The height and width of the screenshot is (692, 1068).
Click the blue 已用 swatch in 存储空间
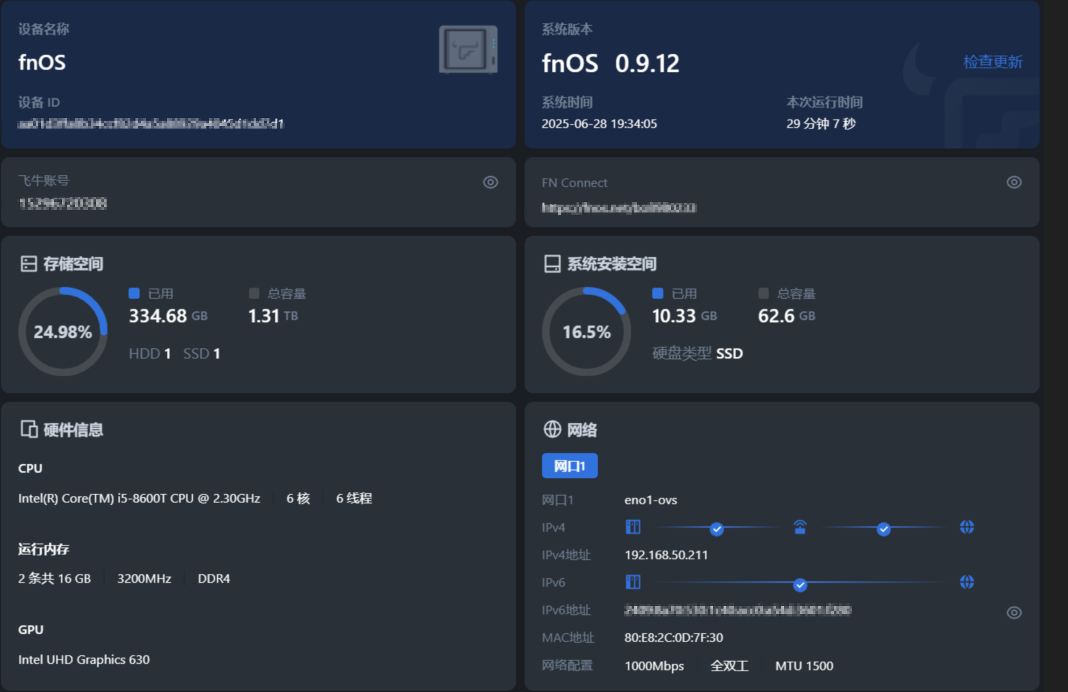[x=134, y=293]
